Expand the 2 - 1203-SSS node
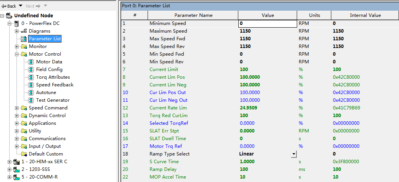This screenshot has width=399, height=182. click(9, 169)
